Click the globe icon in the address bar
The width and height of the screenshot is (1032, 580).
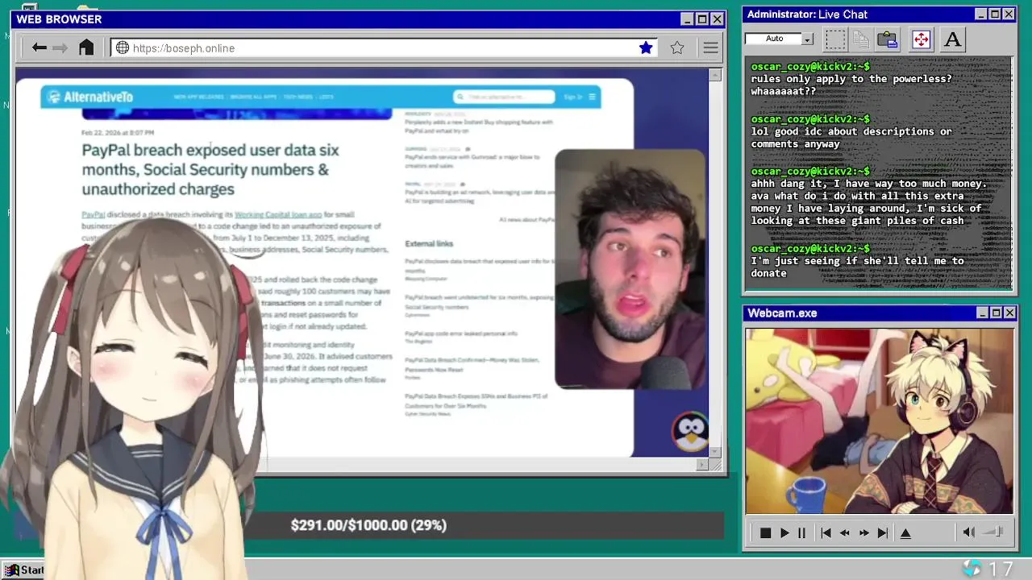123,48
